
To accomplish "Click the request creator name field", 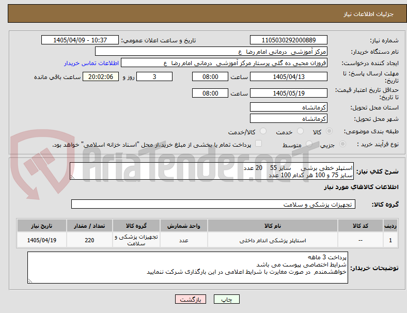I will pyautogui.click(x=224, y=63).
